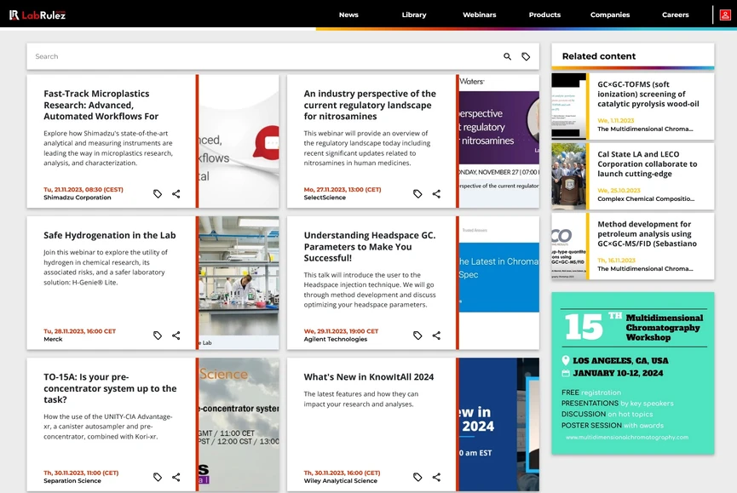Click the date Mo, 27.11.2023, 13:00 (CET)

click(x=343, y=190)
